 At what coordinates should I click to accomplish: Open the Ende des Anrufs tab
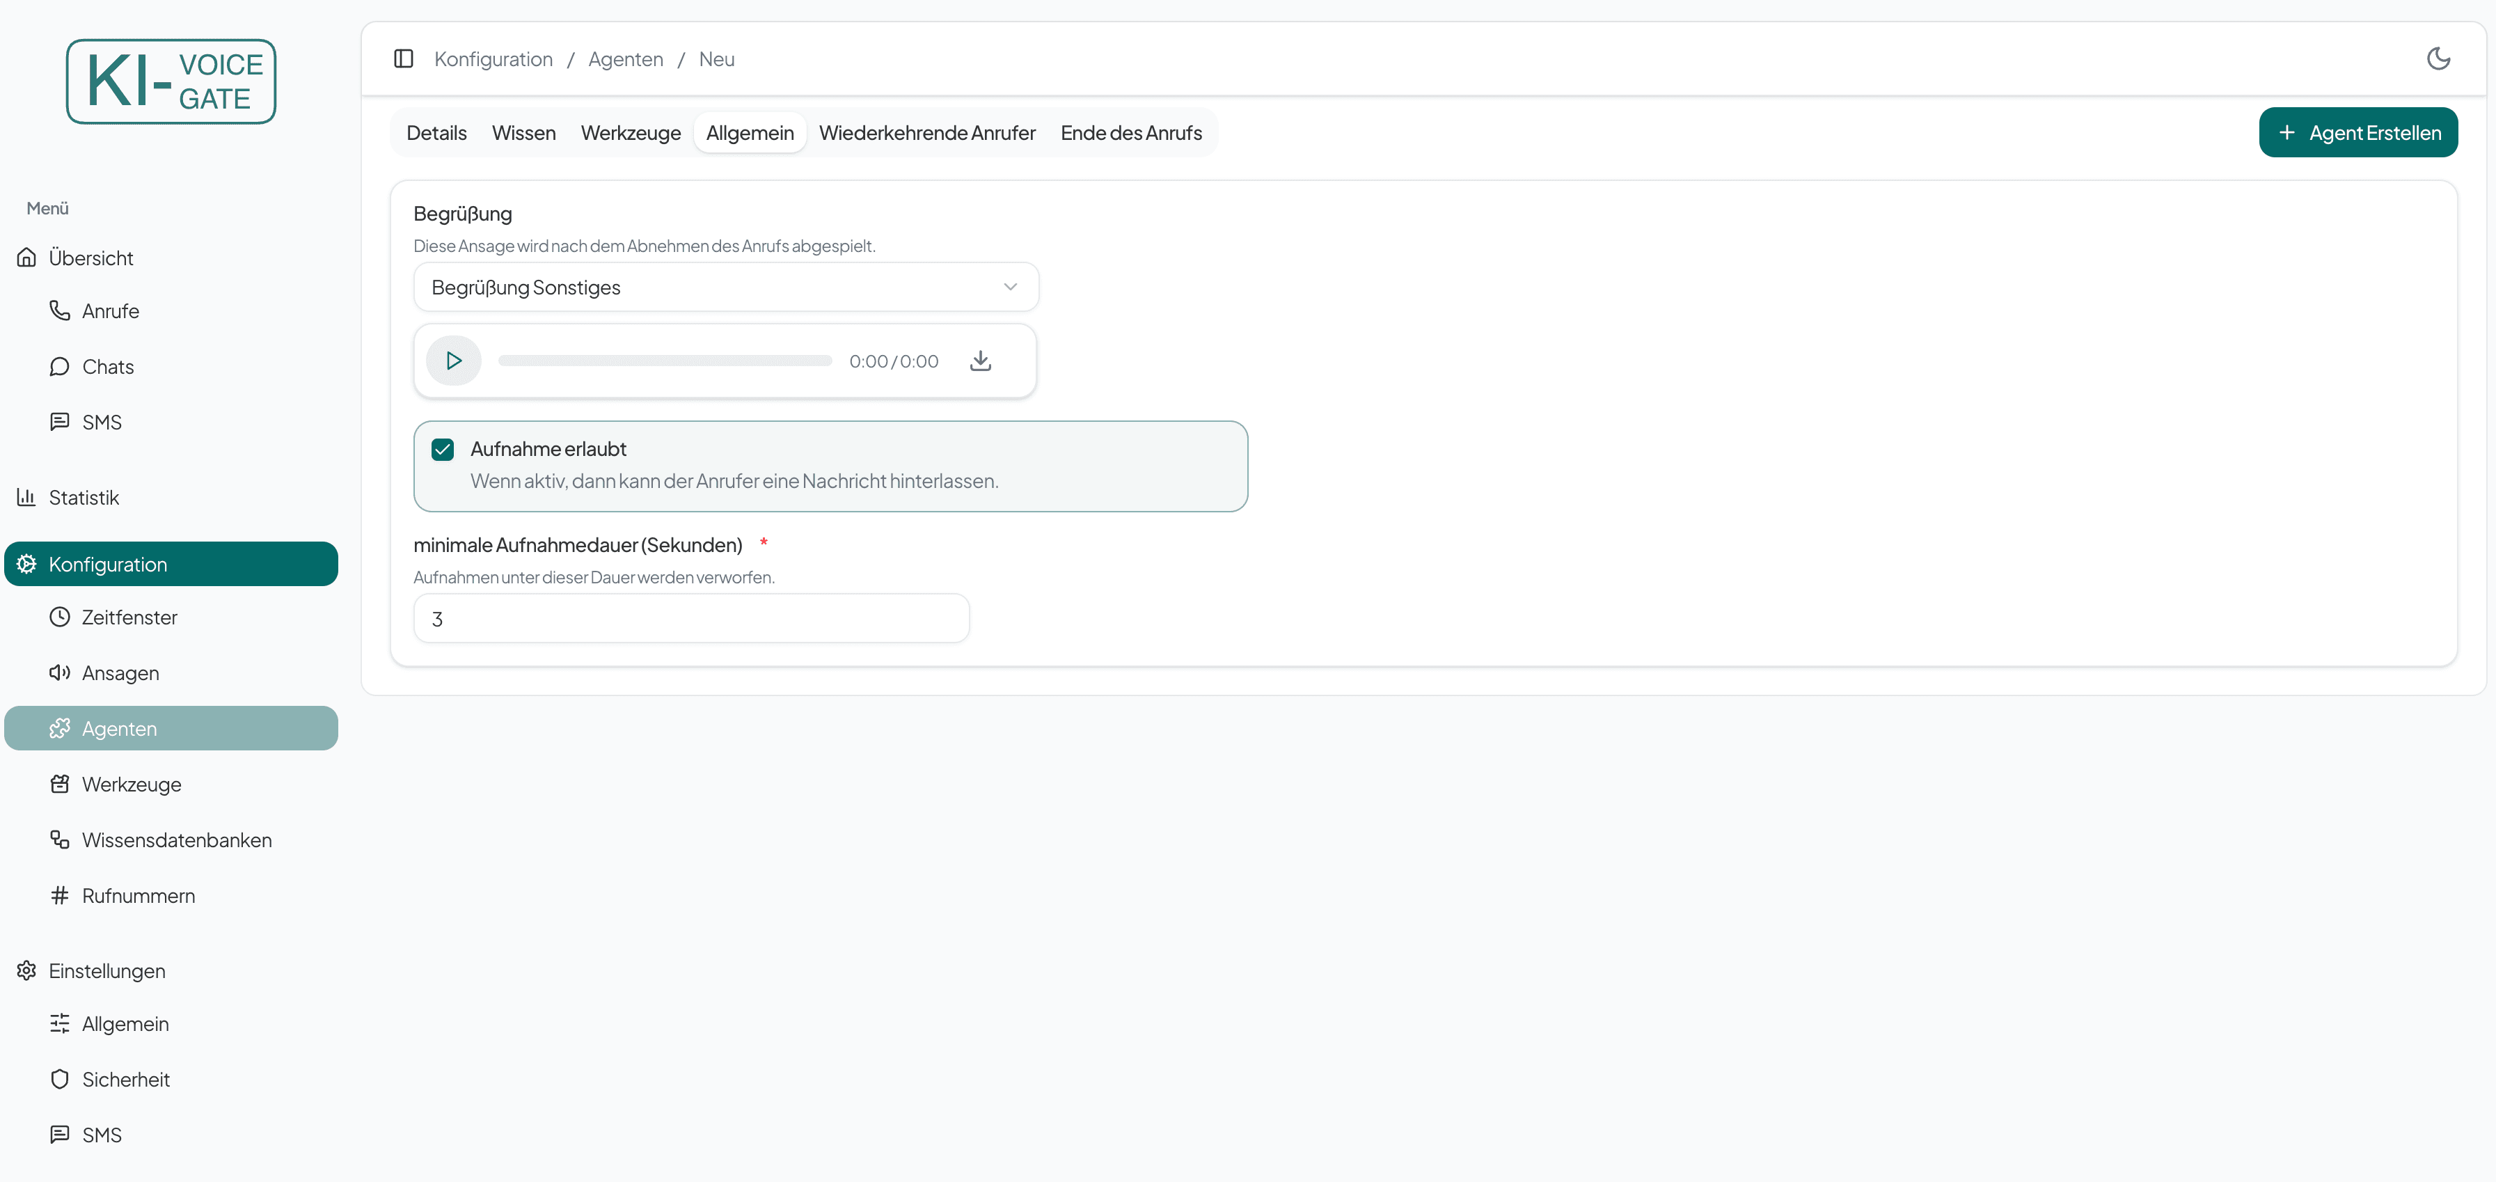pyautogui.click(x=1131, y=133)
